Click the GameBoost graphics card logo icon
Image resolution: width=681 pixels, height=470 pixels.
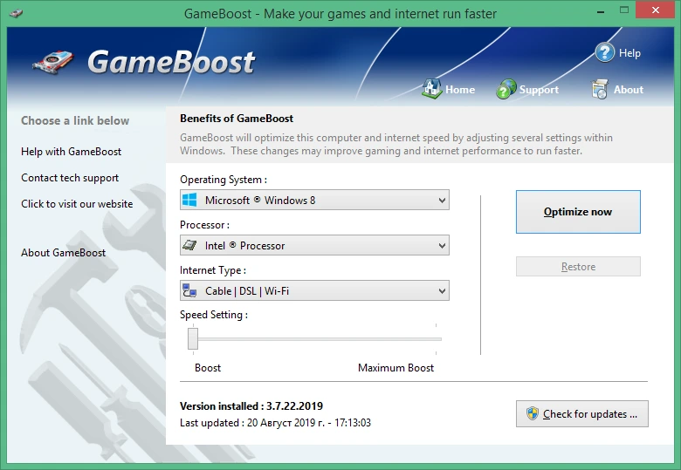53,63
